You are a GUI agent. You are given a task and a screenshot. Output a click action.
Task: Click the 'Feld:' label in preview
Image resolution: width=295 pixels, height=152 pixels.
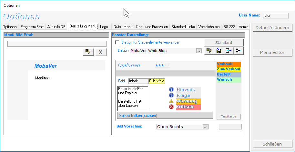[122, 81]
